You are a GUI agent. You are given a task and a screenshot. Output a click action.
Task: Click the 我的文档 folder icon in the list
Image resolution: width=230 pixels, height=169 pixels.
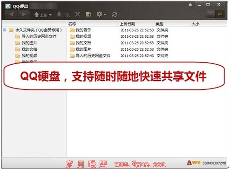pyautogui.click(x=72, y=43)
